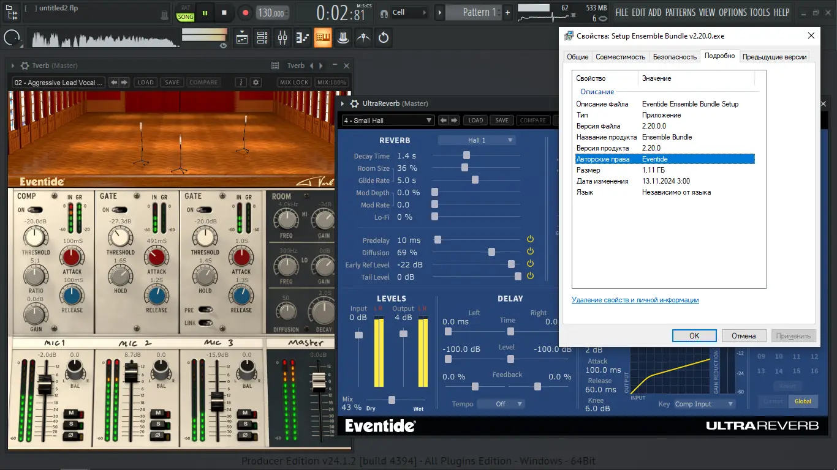Open the plugin picker knob icon
The width and height of the screenshot is (837, 470).
point(343,38)
